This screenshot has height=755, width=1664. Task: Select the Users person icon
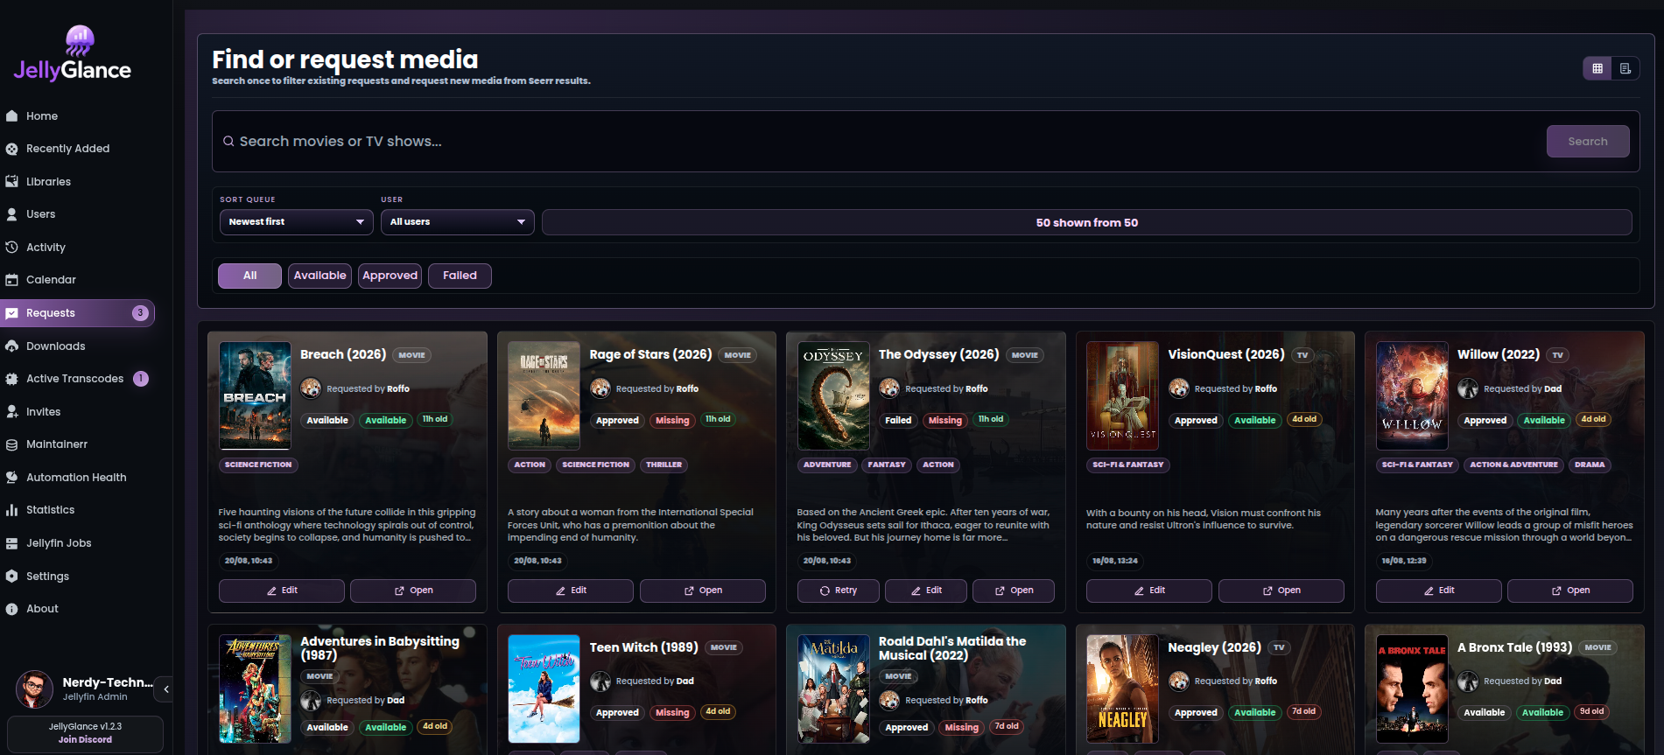click(12, 214)
